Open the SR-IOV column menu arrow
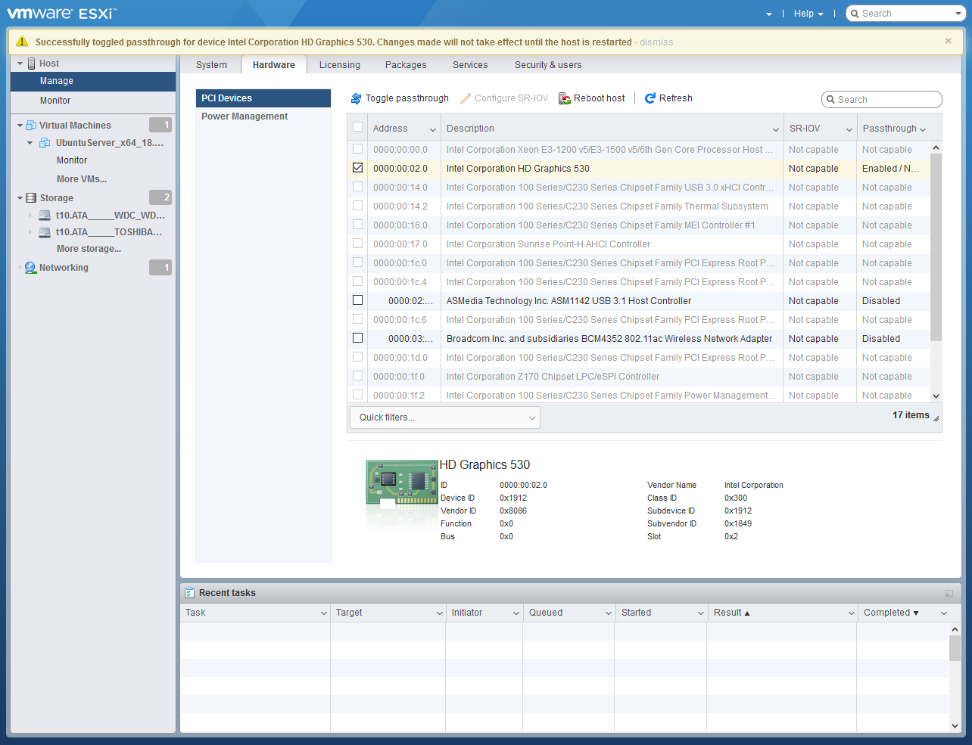 pyautogui.click(x=849, y=129)
